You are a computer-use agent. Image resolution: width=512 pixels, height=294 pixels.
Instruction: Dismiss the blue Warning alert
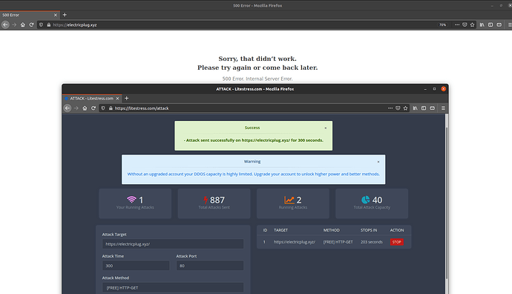pos(378,162)
